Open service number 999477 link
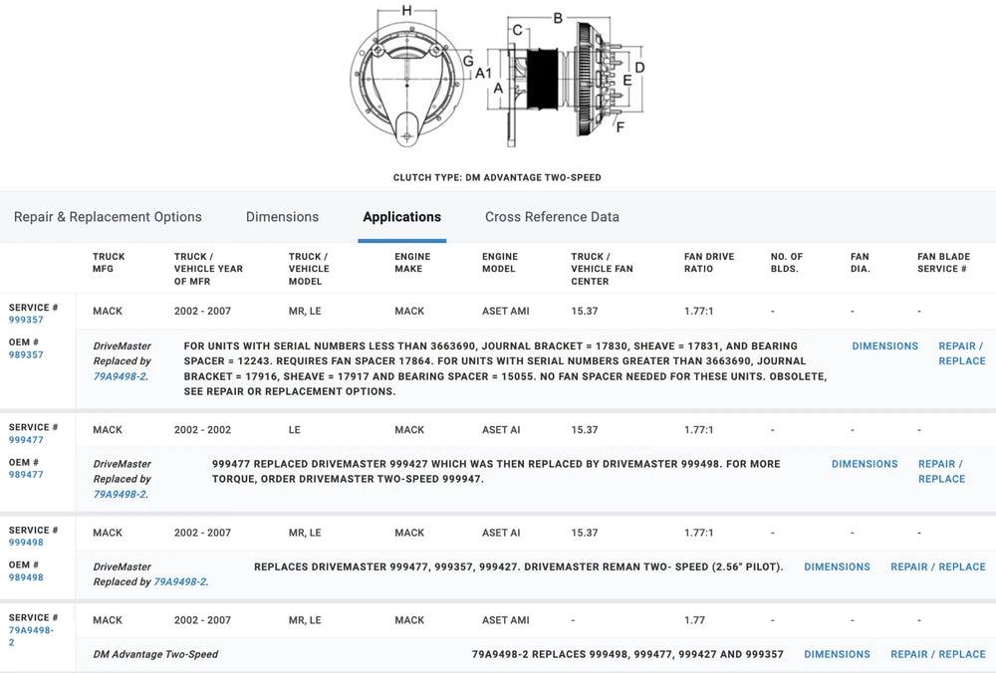Screen dimensions: 996x673 [x=26, y=440]
